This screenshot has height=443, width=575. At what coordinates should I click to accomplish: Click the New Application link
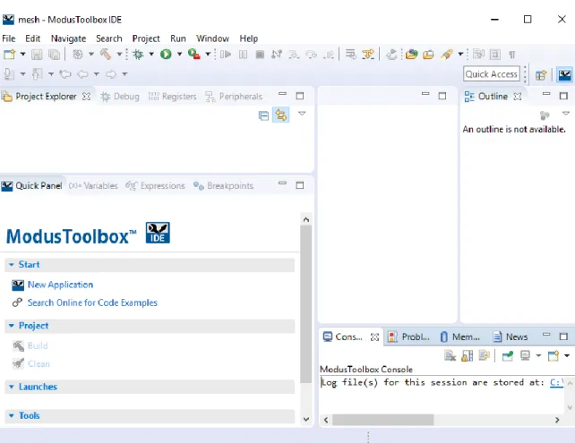tap(60, 285)
